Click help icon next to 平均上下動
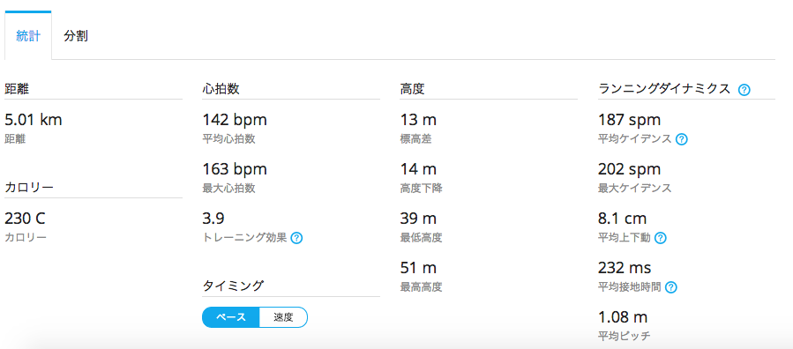The width and height of the screenshot is (793, 349). pyautogui.click(x=660, y=238)
